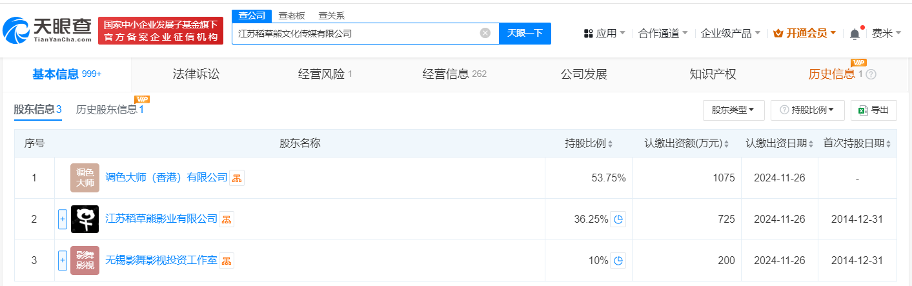Viewport: 912px width, 286px height.
Task: Click the red 官方备案企业征信机构 banner
Action: pos(161,31)
